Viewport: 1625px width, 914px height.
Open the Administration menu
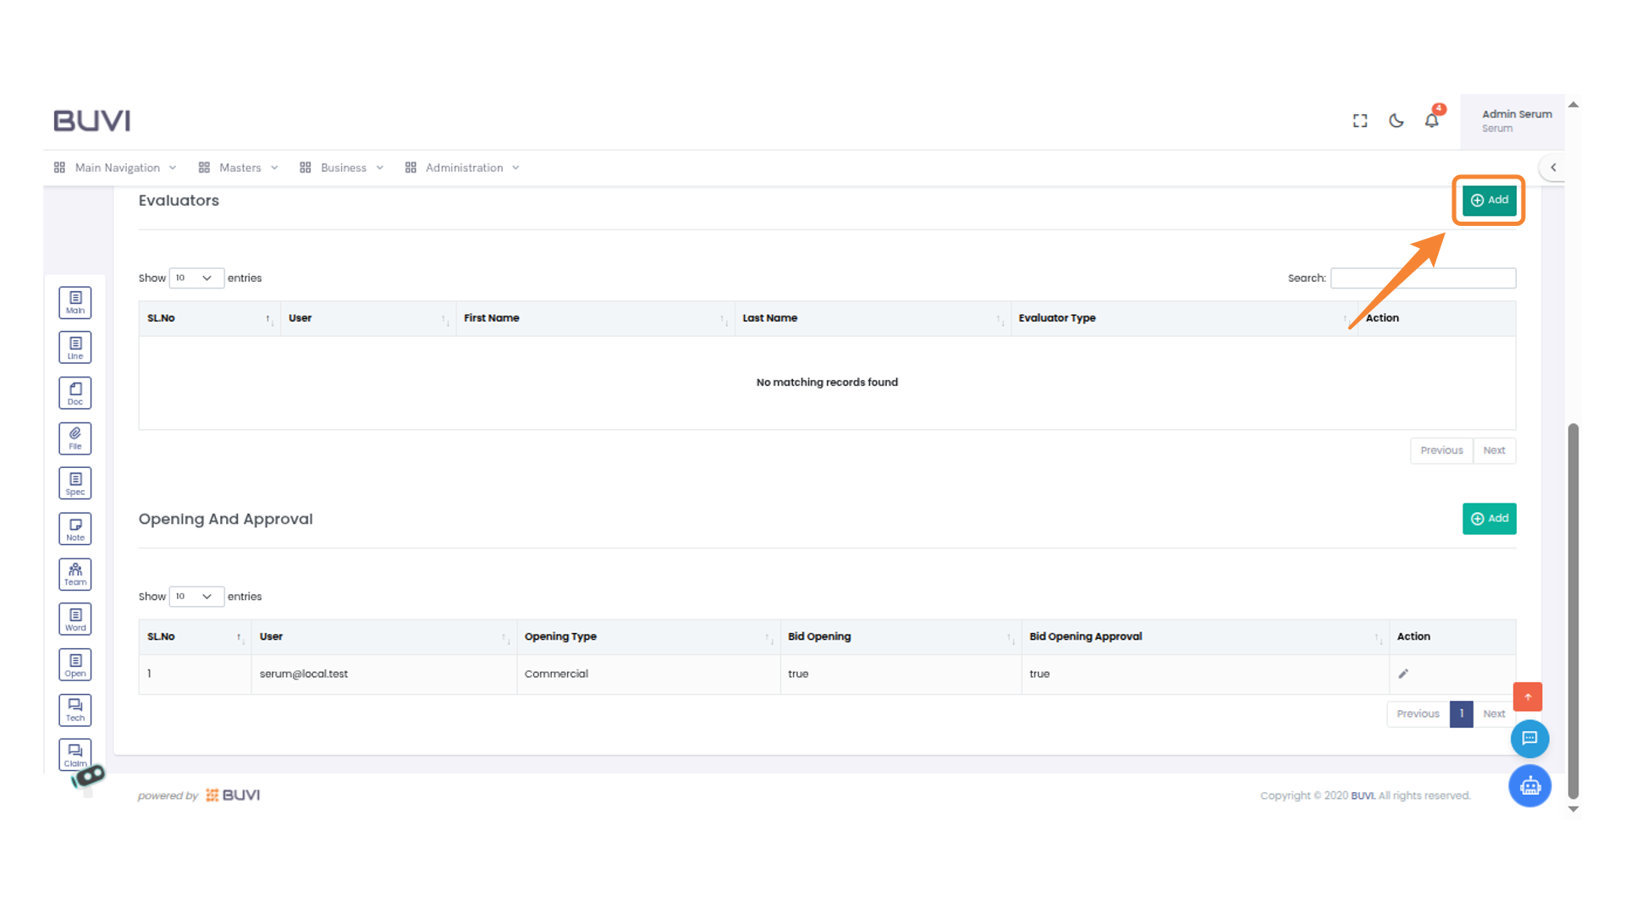tap(463, 168)
